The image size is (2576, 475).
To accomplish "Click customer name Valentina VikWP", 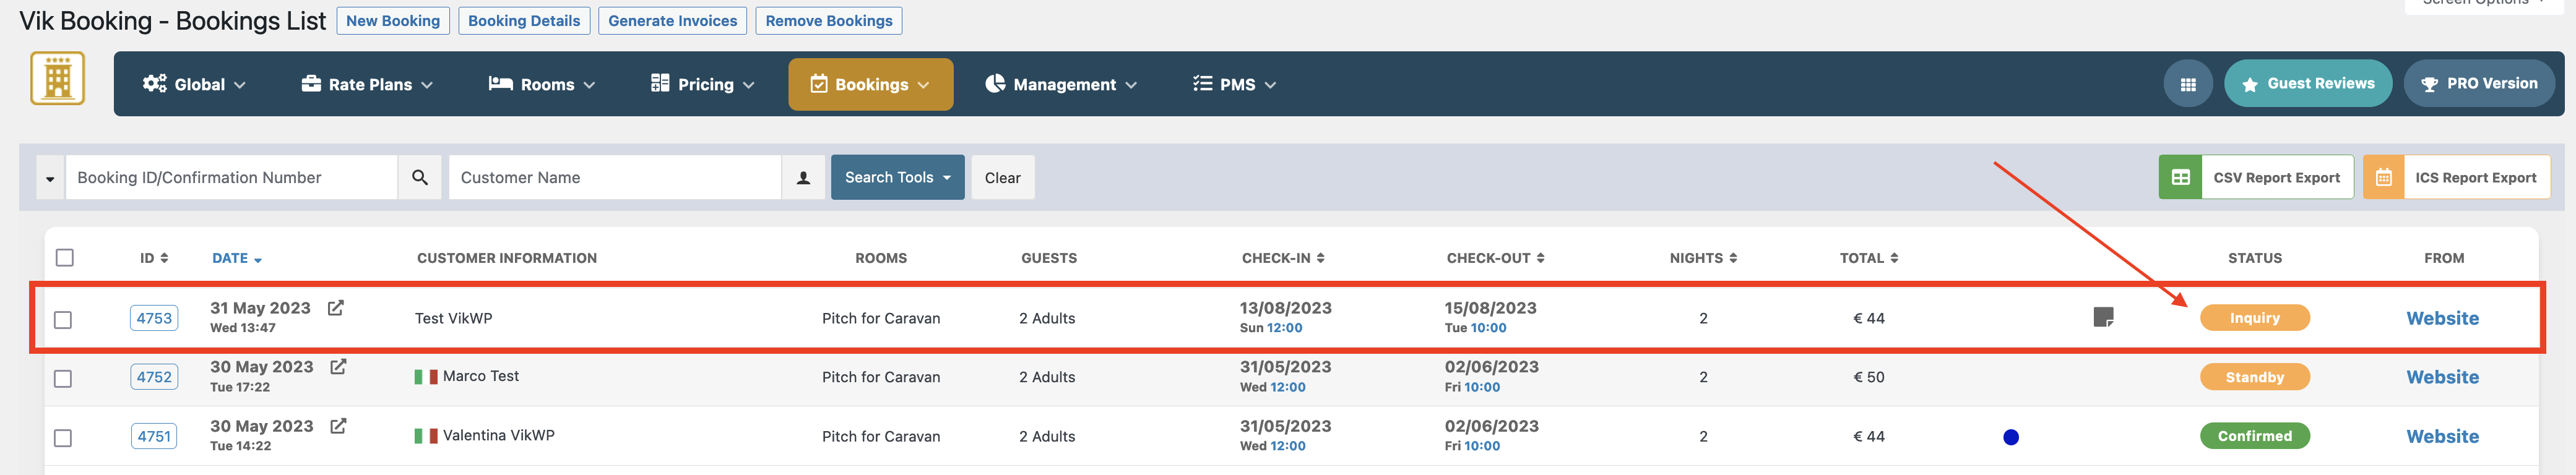I will (x=499, y=435).
